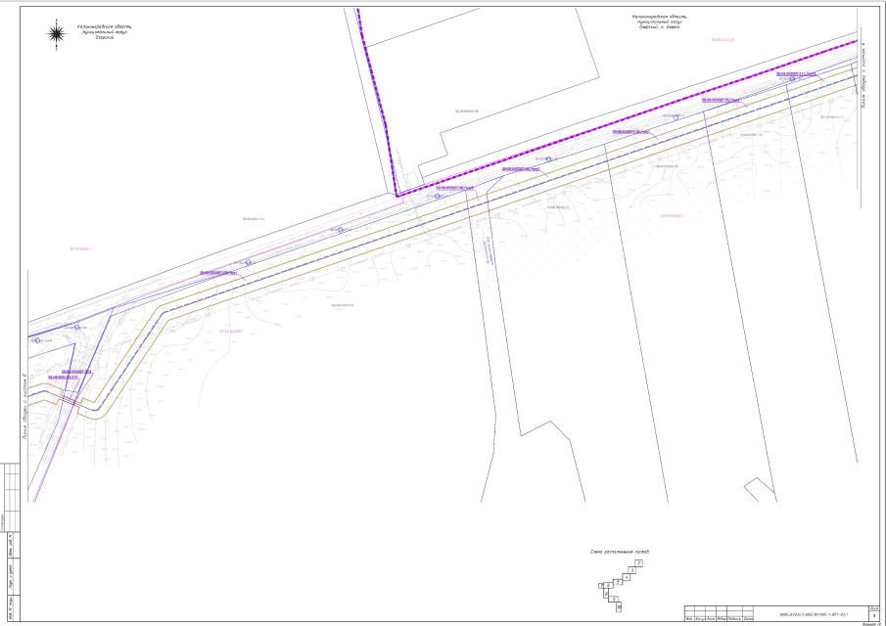The height and width of the screenshot is (626, 886).
Task: Click the vertical stamp table on left margin
Action: (x=13, y=543)
